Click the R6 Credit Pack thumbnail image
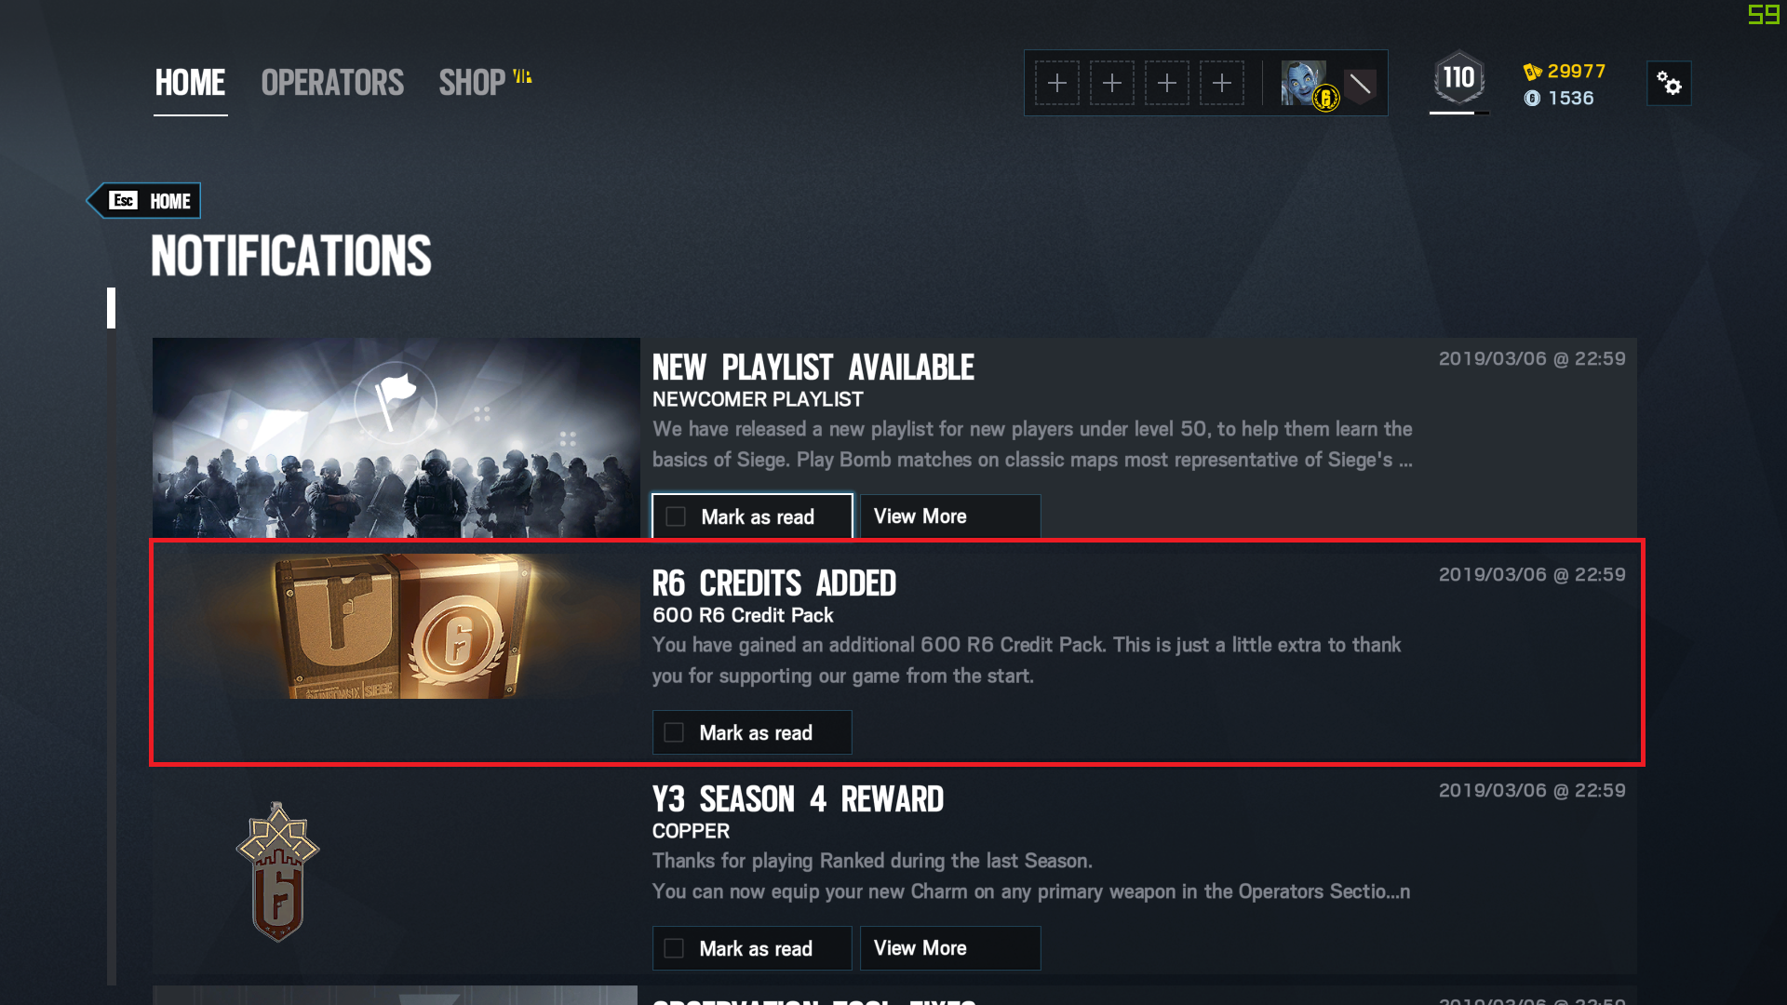 coord(396,627)
